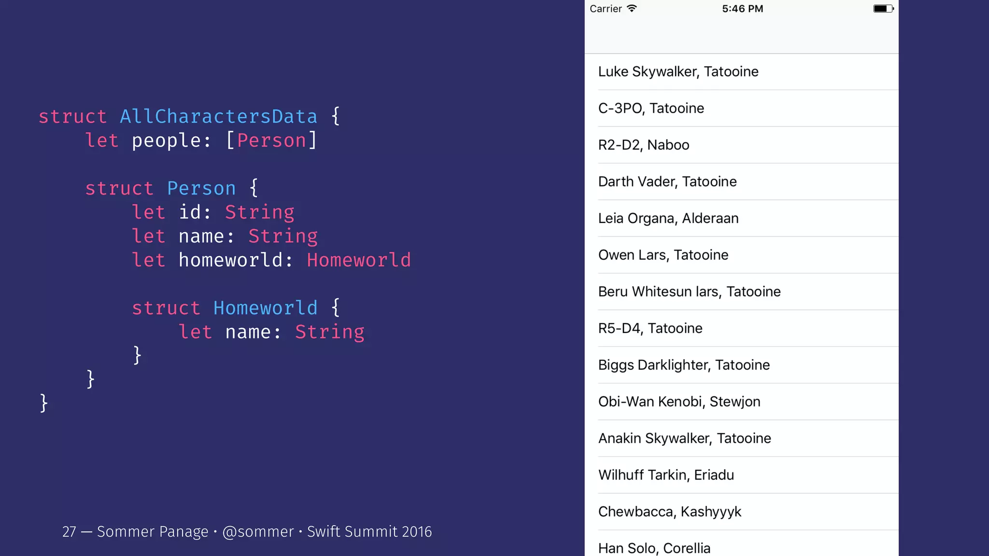Screen dimensions: 989x556
Task: Open the R2-D2, Naboo entry
Action: tap(742, 145)
